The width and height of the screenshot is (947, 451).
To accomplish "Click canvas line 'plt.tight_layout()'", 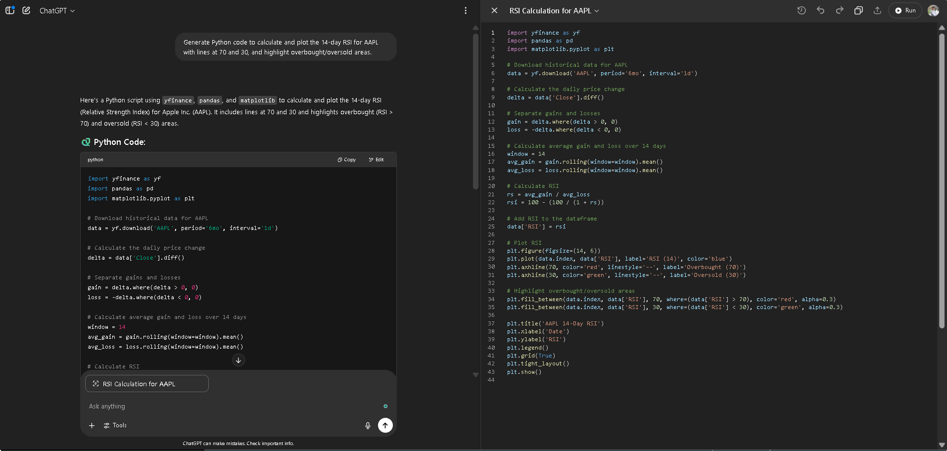I will coord(538,363).
